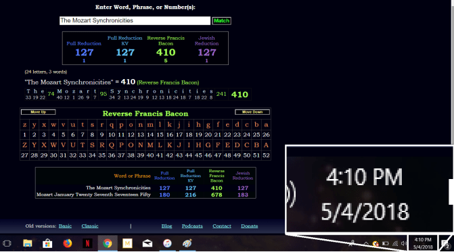Open the network Wi-Fi tray icon

395,243
